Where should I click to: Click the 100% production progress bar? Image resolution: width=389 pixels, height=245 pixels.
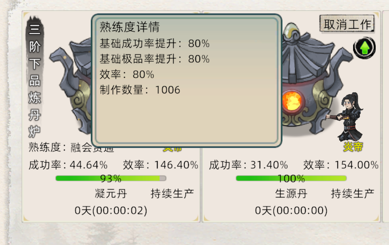click(291, 178)
